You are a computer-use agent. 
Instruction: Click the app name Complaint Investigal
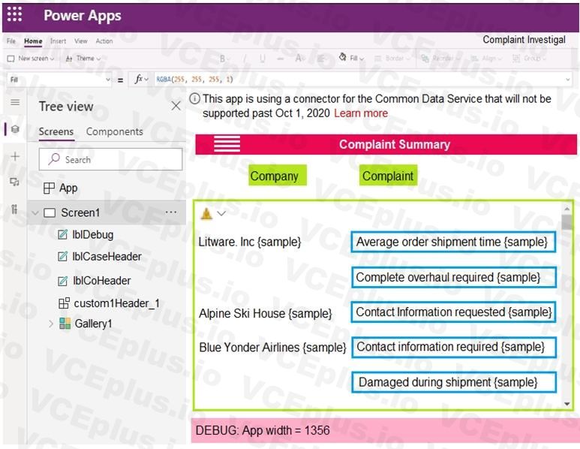tap(524, 40)
